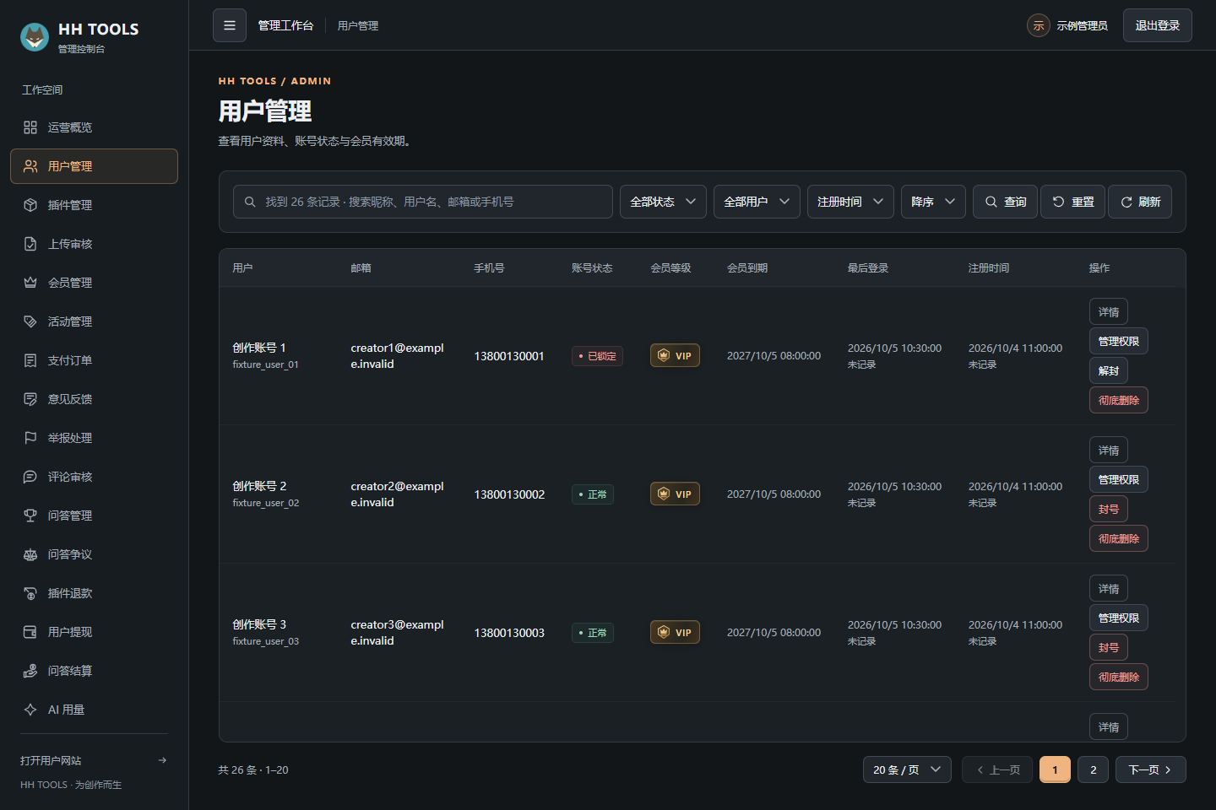Go to 会员管理 section
The height and width of the screenshot is (810, 1216).
[94, 283]
